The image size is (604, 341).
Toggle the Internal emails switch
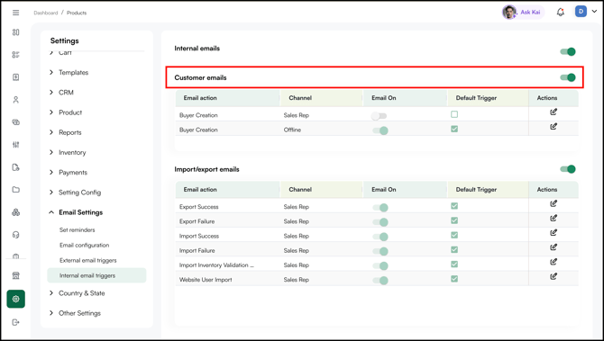[568, 51]
